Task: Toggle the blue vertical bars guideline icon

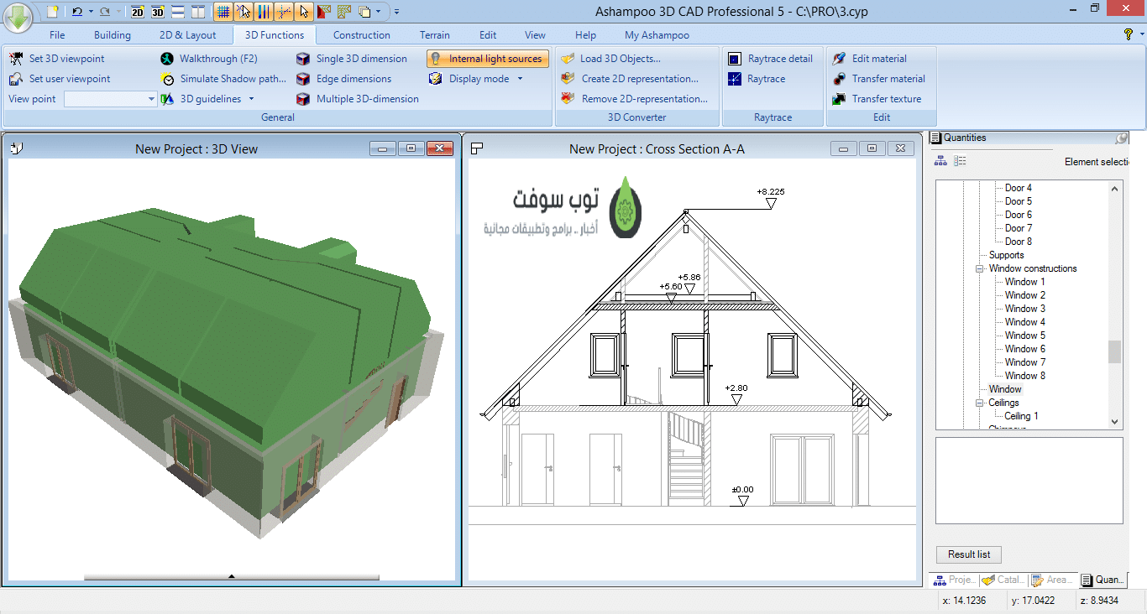Action: point(264,12)
